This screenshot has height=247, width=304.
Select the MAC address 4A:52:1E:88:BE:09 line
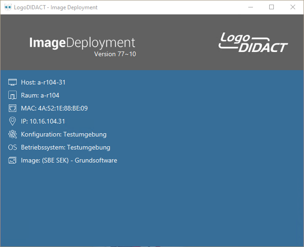pyautogui.click(x=54, y=108)
